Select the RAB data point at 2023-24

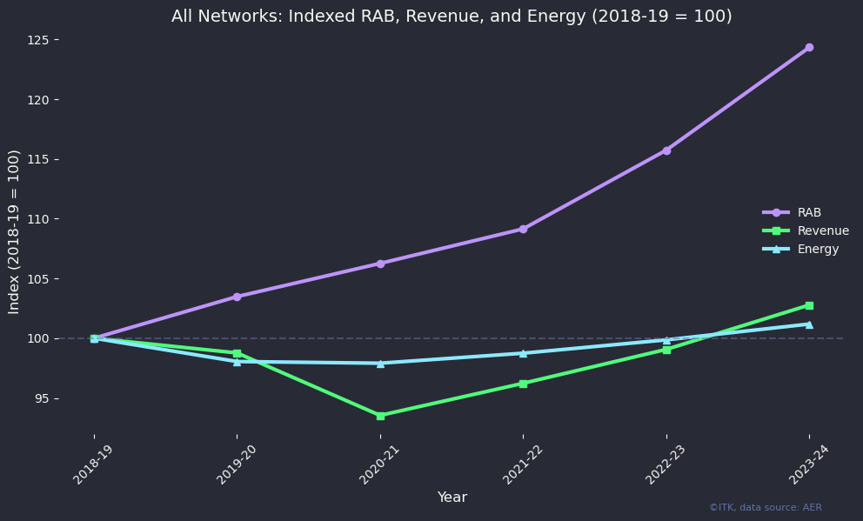pos(809,47)
